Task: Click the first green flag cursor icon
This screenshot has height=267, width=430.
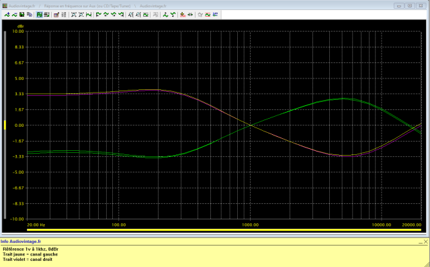Action: point(99,15)
